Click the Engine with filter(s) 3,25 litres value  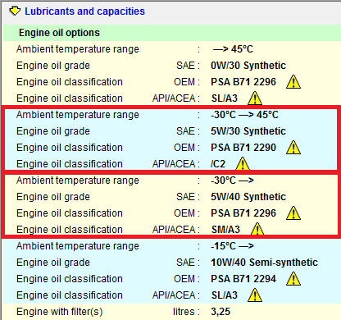click(x=221, y=312)
